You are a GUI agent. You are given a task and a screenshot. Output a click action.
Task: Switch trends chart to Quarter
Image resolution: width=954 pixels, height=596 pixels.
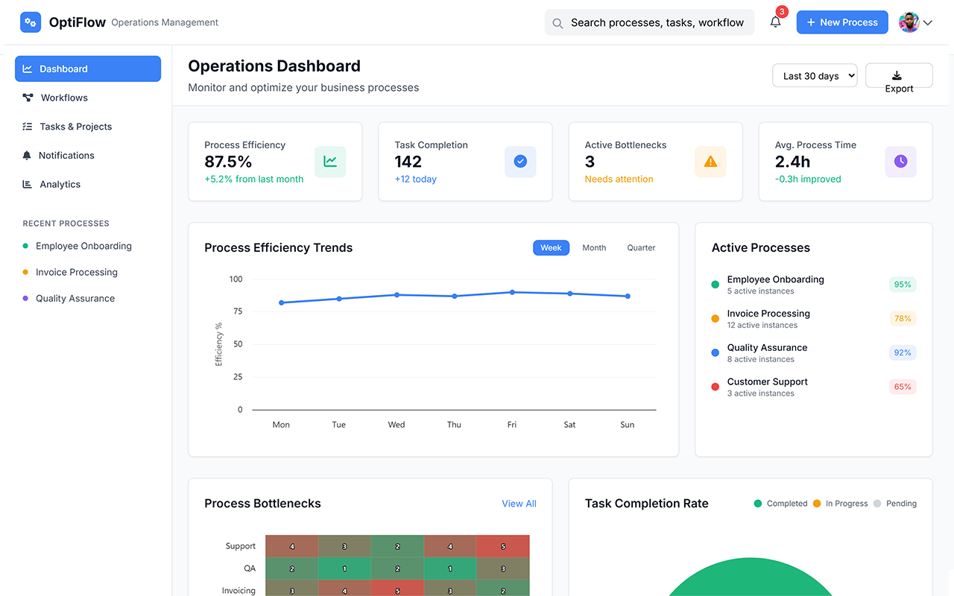641,248
